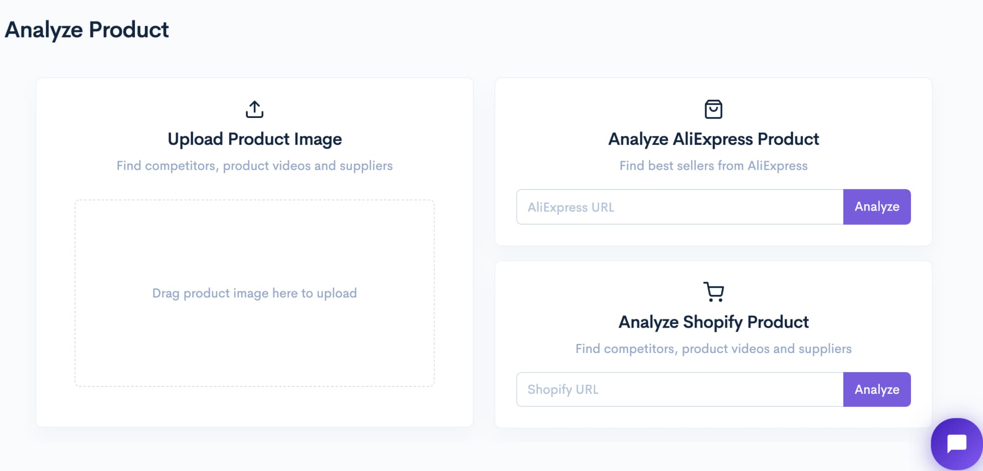Click the upload arrow icon

pos(254,109)
